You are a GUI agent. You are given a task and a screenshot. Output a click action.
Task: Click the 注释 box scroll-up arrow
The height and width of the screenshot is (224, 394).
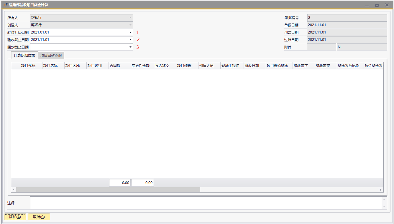(x=384, y=200)
